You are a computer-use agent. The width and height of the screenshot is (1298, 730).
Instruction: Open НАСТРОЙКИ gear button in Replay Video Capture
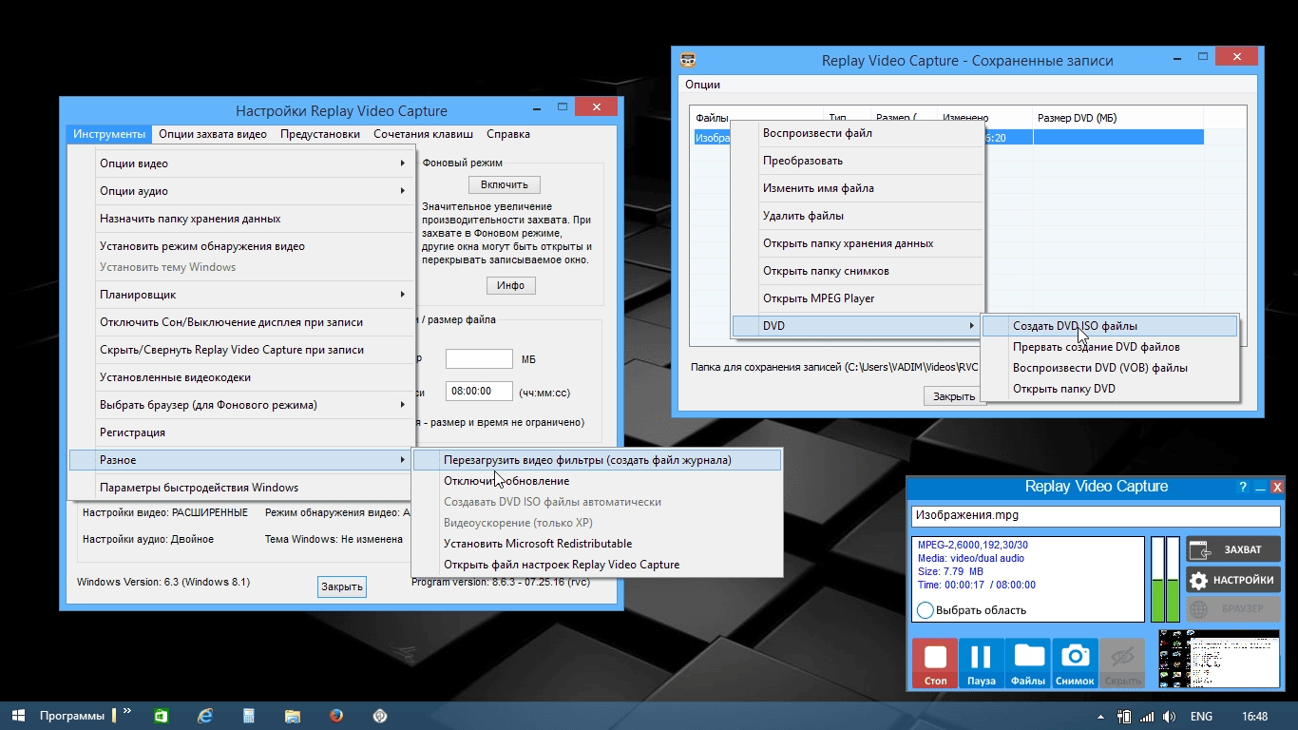[1233, 580]
